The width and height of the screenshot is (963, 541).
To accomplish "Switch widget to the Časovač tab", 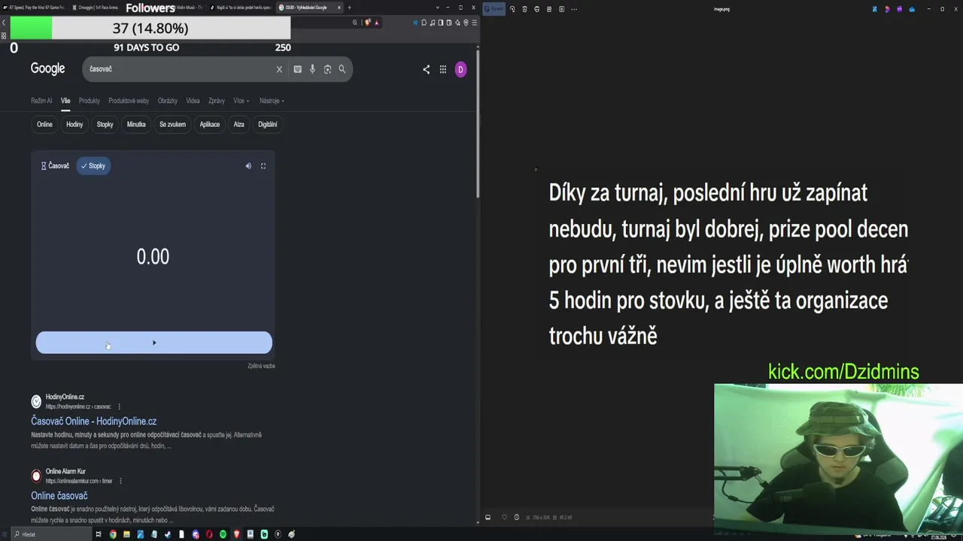I will click(x=55, y=166).
